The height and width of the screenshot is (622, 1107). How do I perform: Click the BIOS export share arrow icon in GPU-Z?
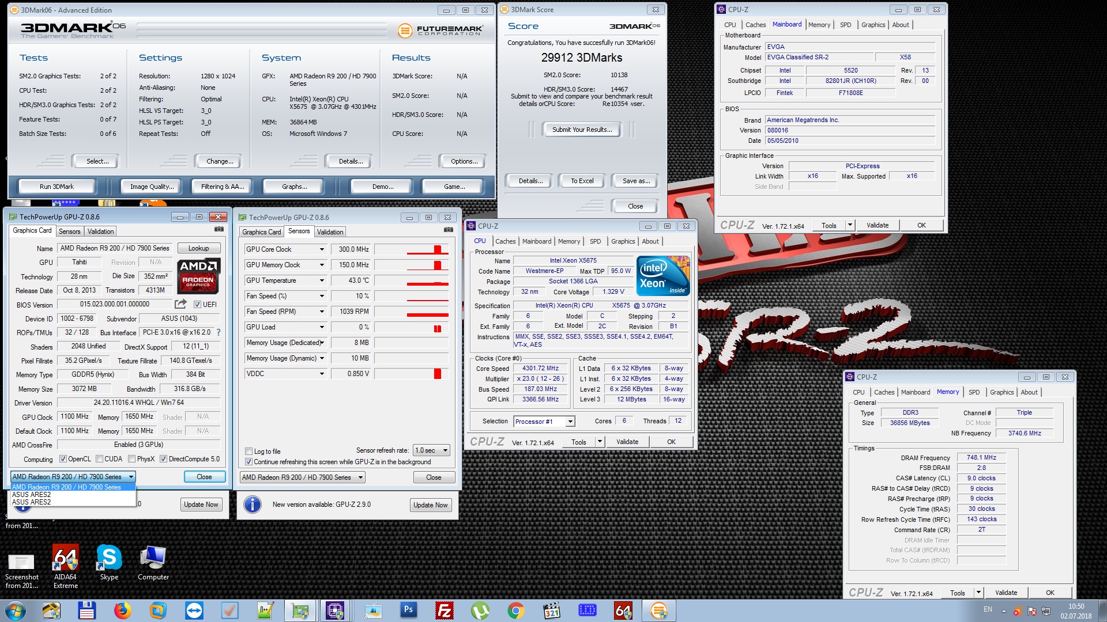coord(180,304)
